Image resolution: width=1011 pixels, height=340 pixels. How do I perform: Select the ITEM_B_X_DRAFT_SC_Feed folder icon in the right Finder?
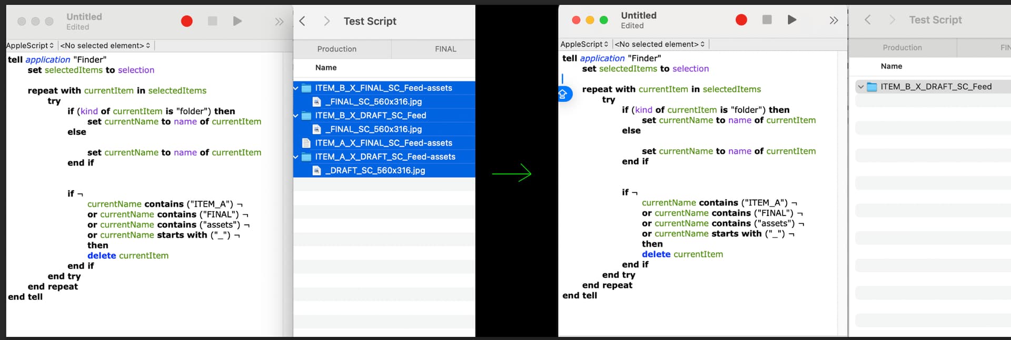872,87
